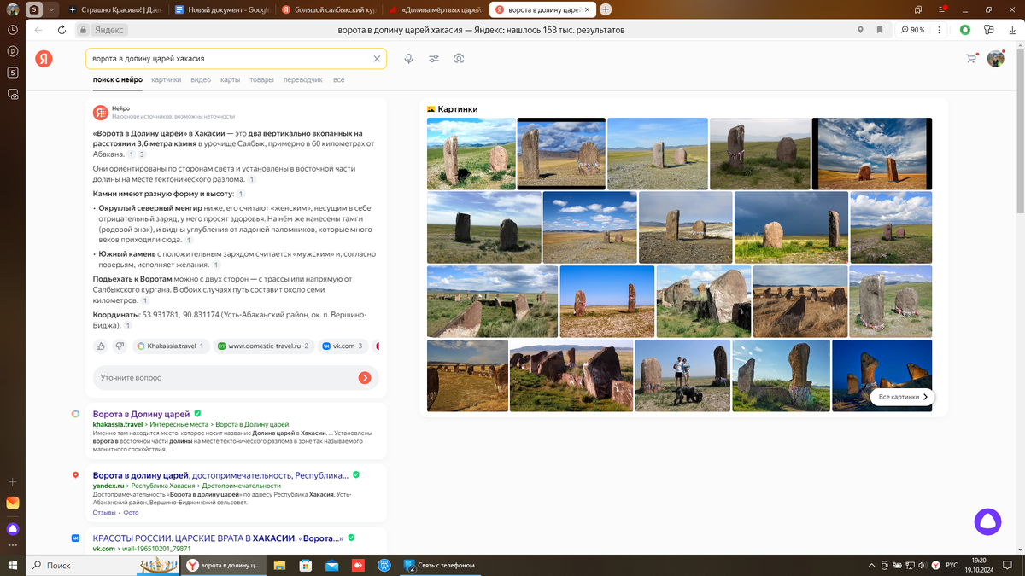Switch to 'Страшно Красиво! | Дзен' tab
Viewport: 1025px width, 576px height.
click(x=114, y=9)
